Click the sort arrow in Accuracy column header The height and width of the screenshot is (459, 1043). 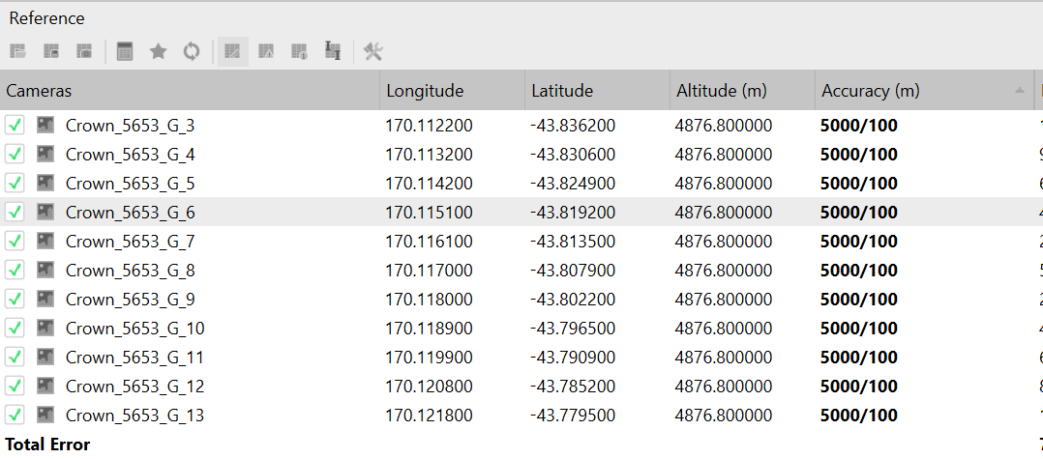pos(1019,91)
